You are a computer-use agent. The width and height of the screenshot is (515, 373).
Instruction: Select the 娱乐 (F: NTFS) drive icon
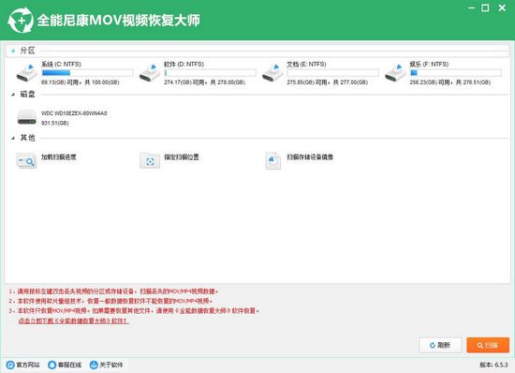click(x=395, y=72)
